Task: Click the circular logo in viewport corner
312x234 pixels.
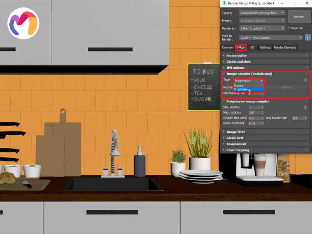Action: tap(23, 23)
